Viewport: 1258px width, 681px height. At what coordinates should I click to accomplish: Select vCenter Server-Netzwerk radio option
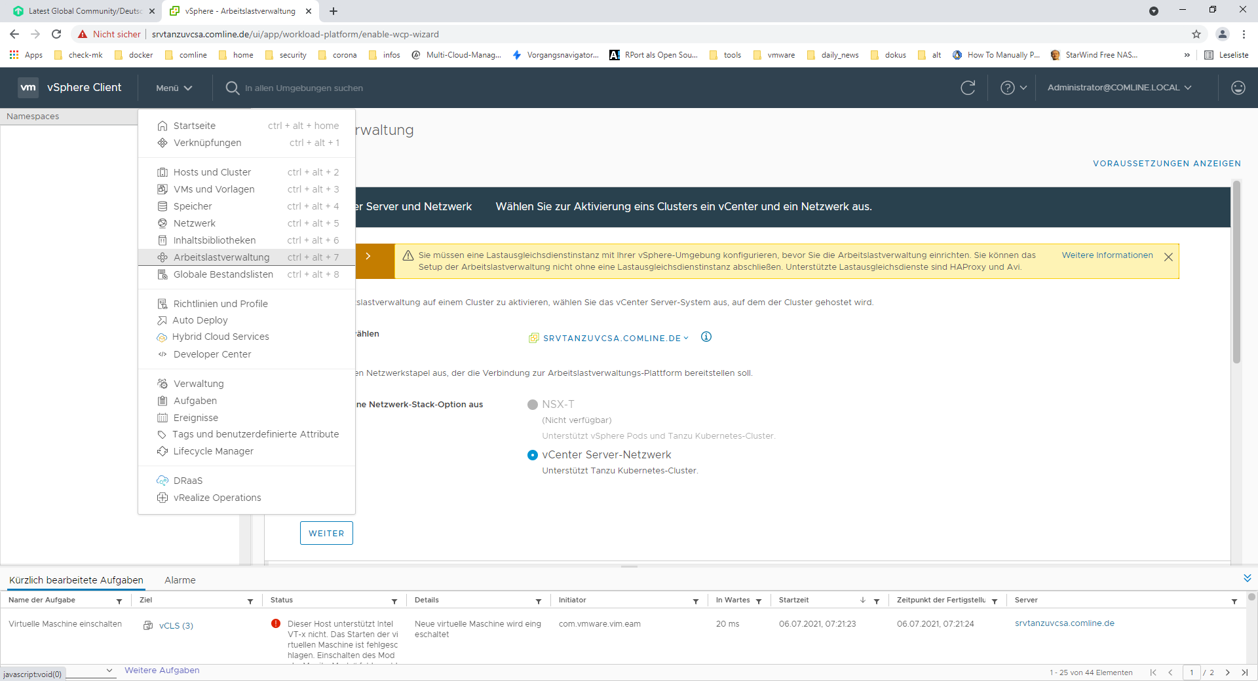pos(533,455)
